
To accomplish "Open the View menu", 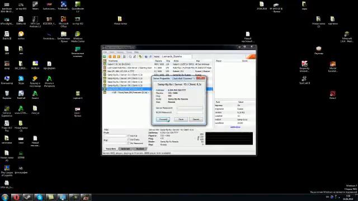I will click(112, 52).
